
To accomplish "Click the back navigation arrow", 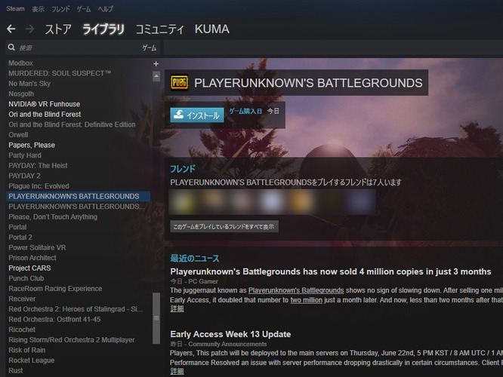I will 11,29.
